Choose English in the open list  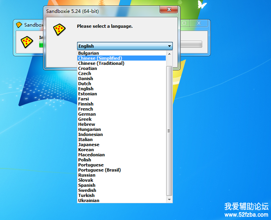coord(122,89)
